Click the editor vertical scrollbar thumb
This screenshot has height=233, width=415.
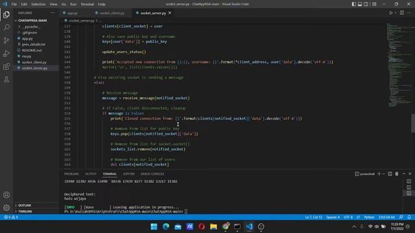click(x=413, y=123)
